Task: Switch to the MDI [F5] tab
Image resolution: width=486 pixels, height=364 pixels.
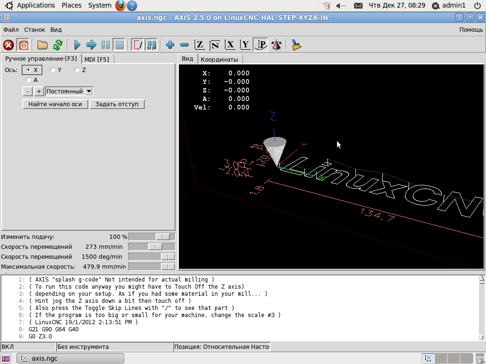Action: coord(97,59)
